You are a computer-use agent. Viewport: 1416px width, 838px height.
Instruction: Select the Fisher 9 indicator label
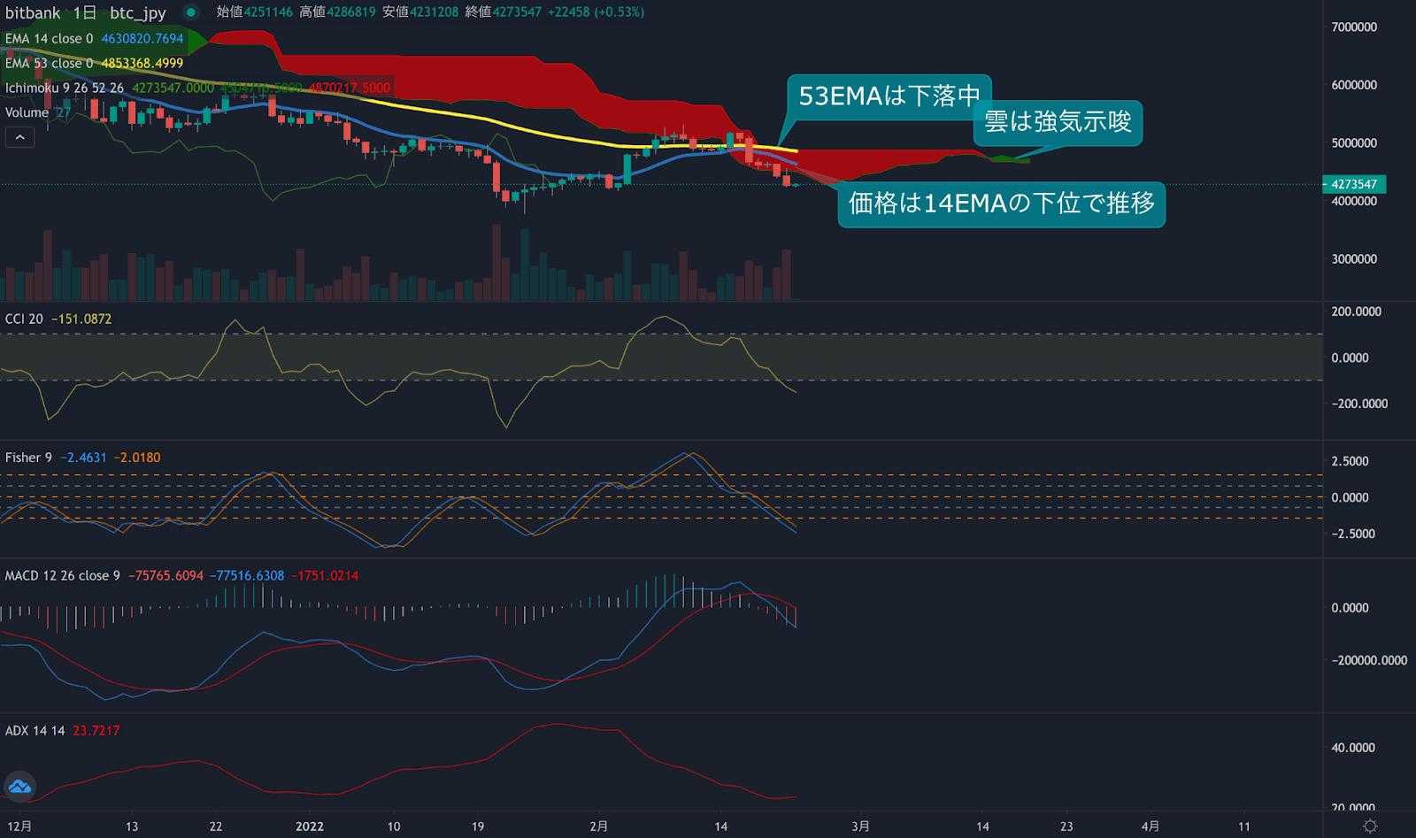[x=27, y=457]
